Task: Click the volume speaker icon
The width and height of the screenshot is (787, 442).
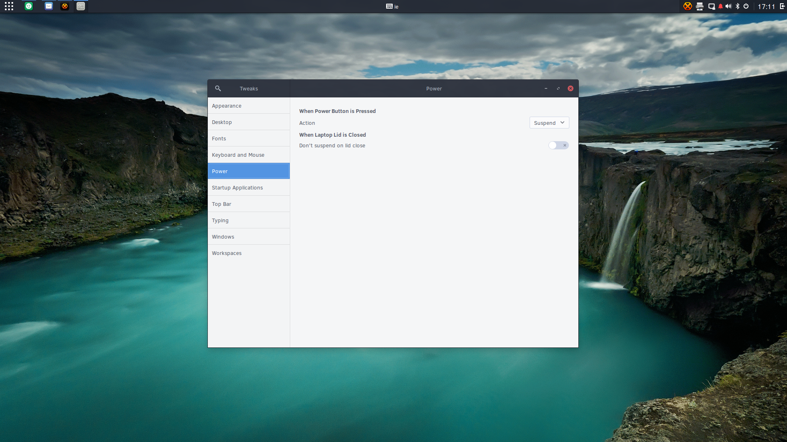Action: pos(728,6)
